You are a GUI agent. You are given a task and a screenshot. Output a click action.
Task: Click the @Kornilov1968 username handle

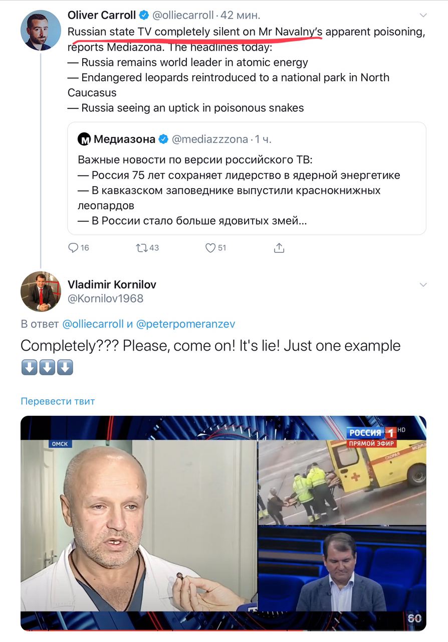105,298
